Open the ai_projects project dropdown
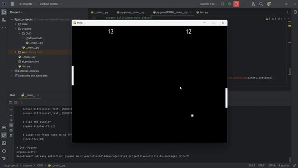 click(x=27, y=4)
